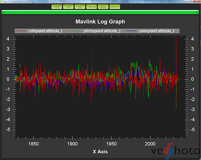Screen dimensions: 201x160
Task: Select the pitchspeed attitude_t legend entry
Action: coord(102,31)
